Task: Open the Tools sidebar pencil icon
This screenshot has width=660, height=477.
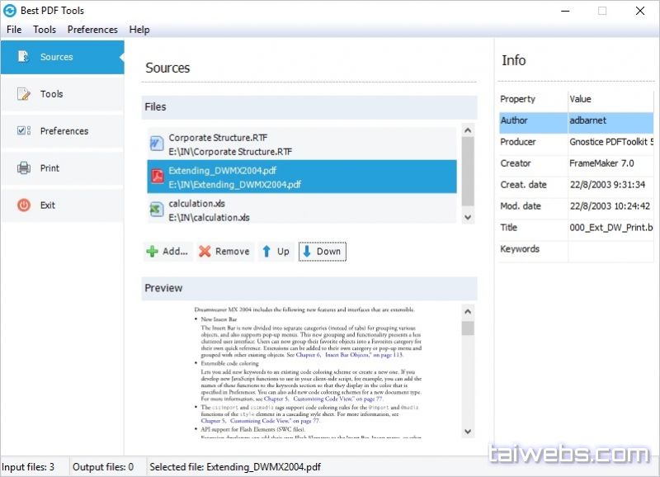Action: coord(24,94)
